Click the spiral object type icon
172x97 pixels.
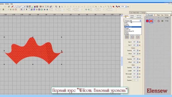pyautogui.click(x=159, y=21)
